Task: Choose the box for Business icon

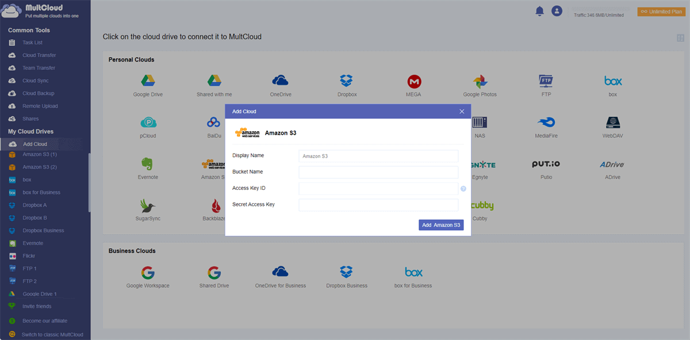Action: (x=413, y=272)
